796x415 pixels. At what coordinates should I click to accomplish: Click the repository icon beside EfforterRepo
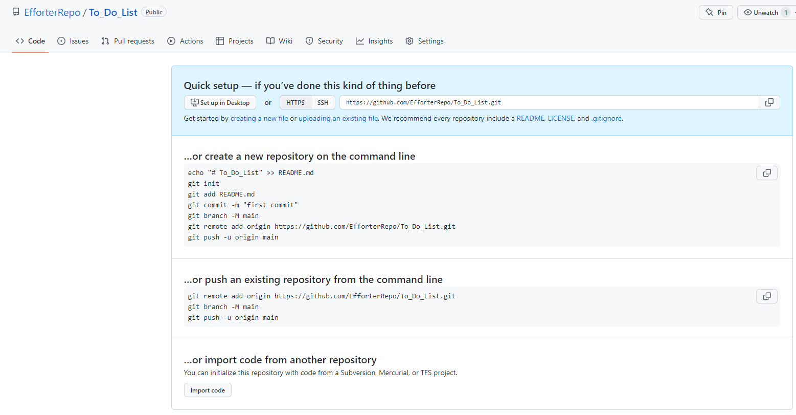(16, 12)
